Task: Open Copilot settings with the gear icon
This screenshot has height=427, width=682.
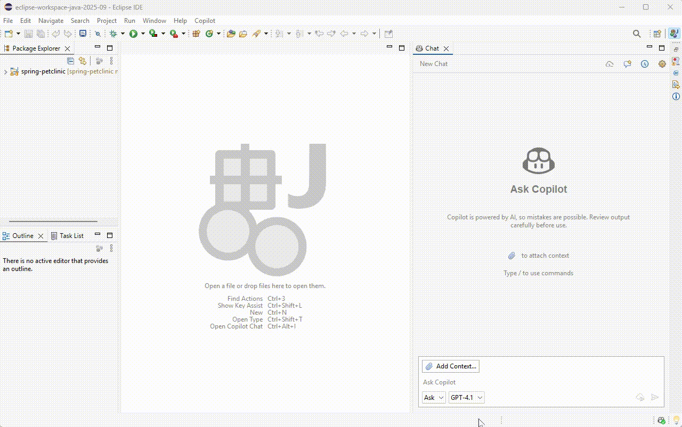Action: [x=662, y=63]
